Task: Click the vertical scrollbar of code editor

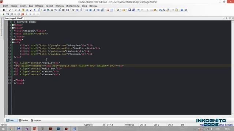Action: coord(233,68)
